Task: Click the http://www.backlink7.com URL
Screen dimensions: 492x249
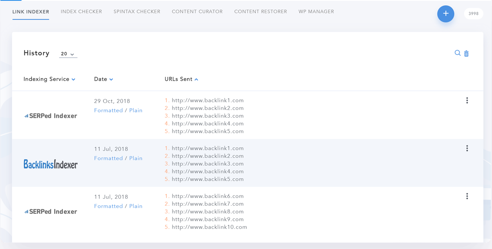Action: pyautogui.click(x=208, y=204)
